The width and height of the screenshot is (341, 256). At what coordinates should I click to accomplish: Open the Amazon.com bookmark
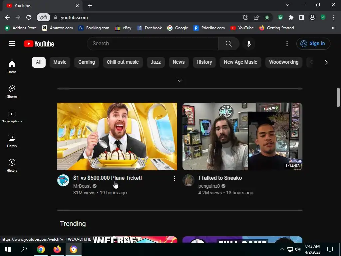[58, 28]
